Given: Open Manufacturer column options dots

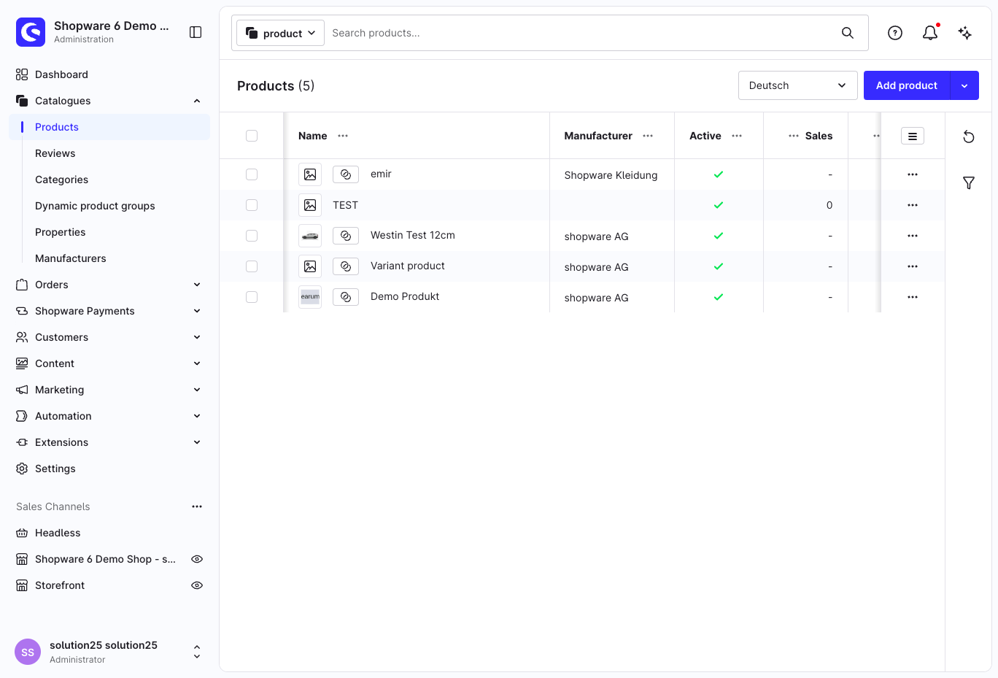Looking at the screenshot, I should [x=648, y=136].
